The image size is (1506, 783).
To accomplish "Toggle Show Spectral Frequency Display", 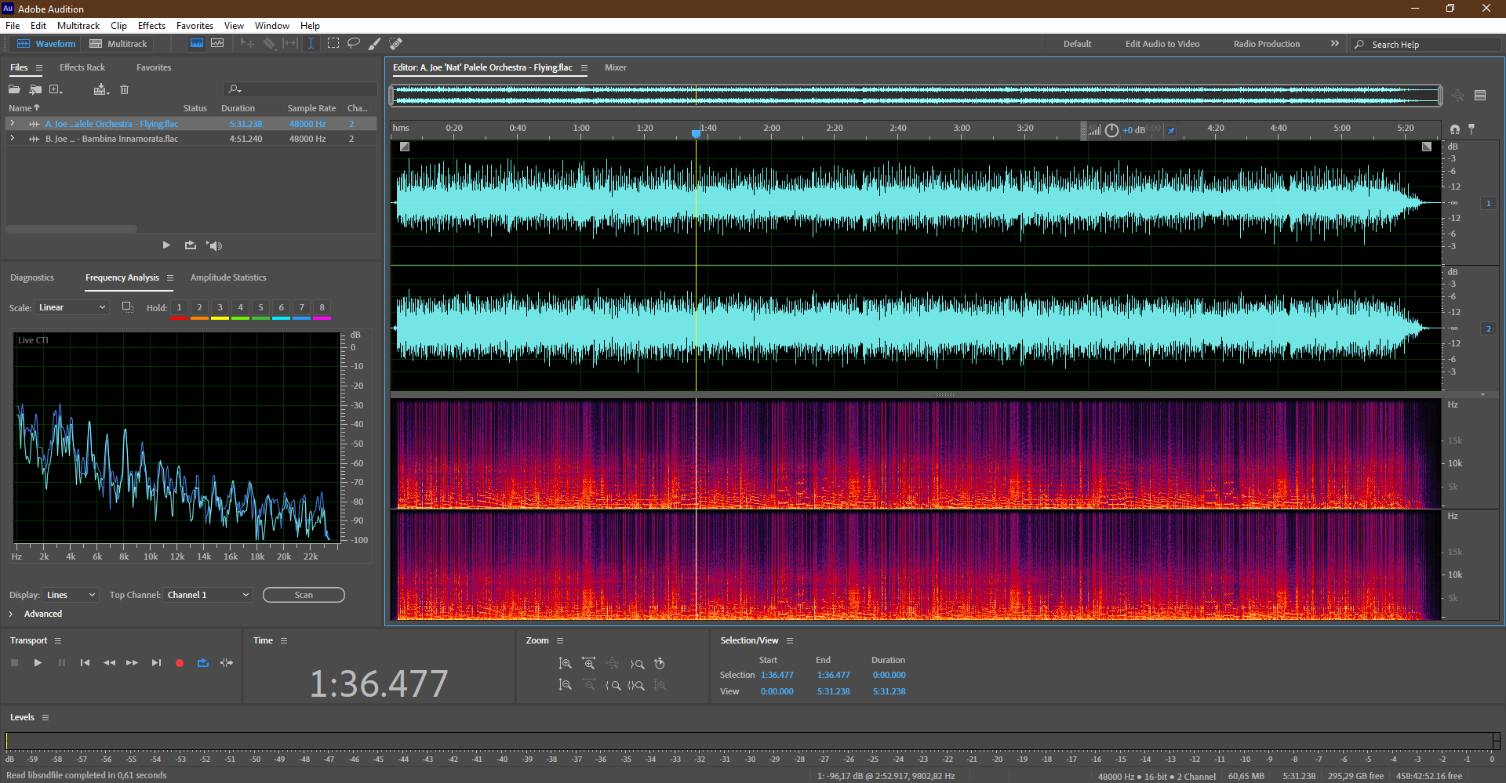I will point(197,44).
